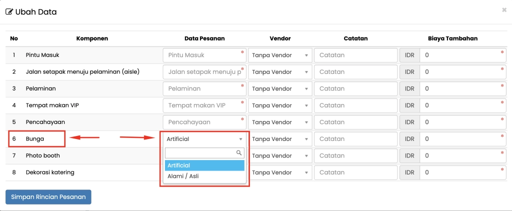Viewport: 512px width, 211px height.
Task: Open the Bunga Artificial dropdown selector
Action: tap(204, 139)
